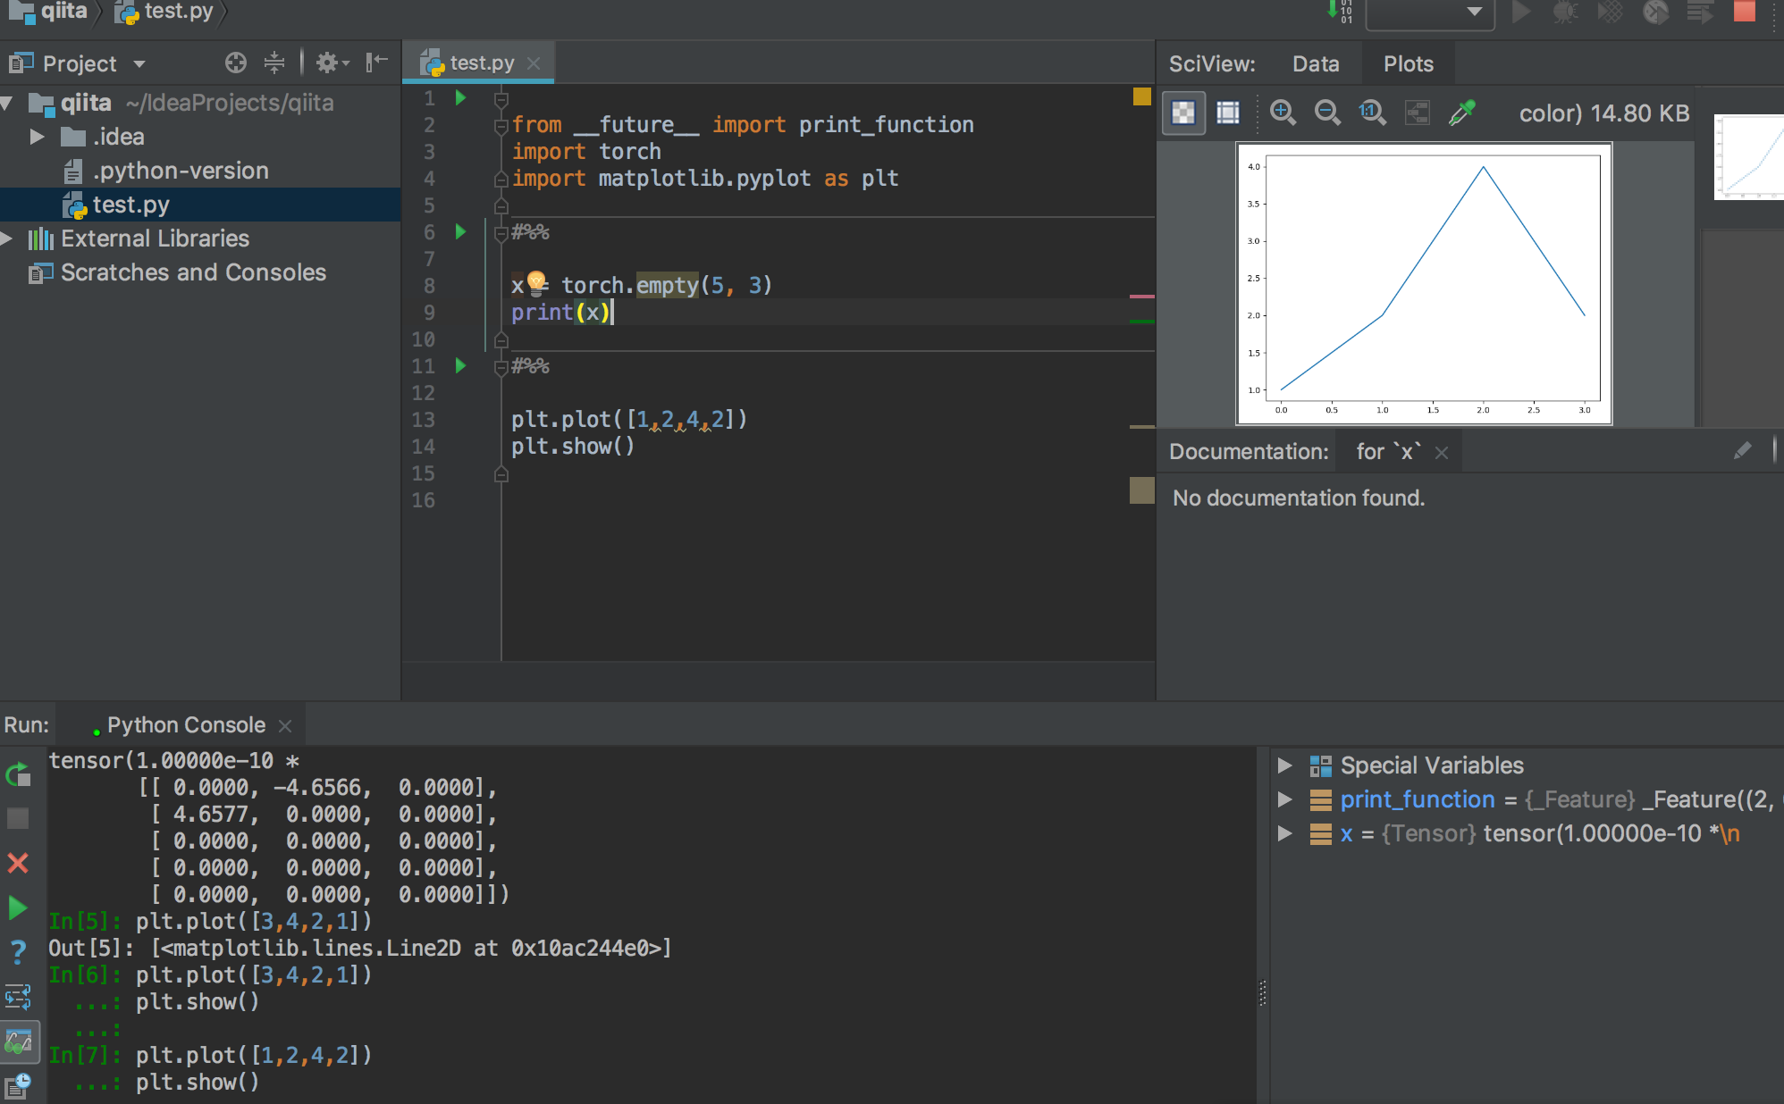The width and height of the screenshot is (1784, 1104).
Task: Expand Special Variables node
Action: [x=1284, y=765]
